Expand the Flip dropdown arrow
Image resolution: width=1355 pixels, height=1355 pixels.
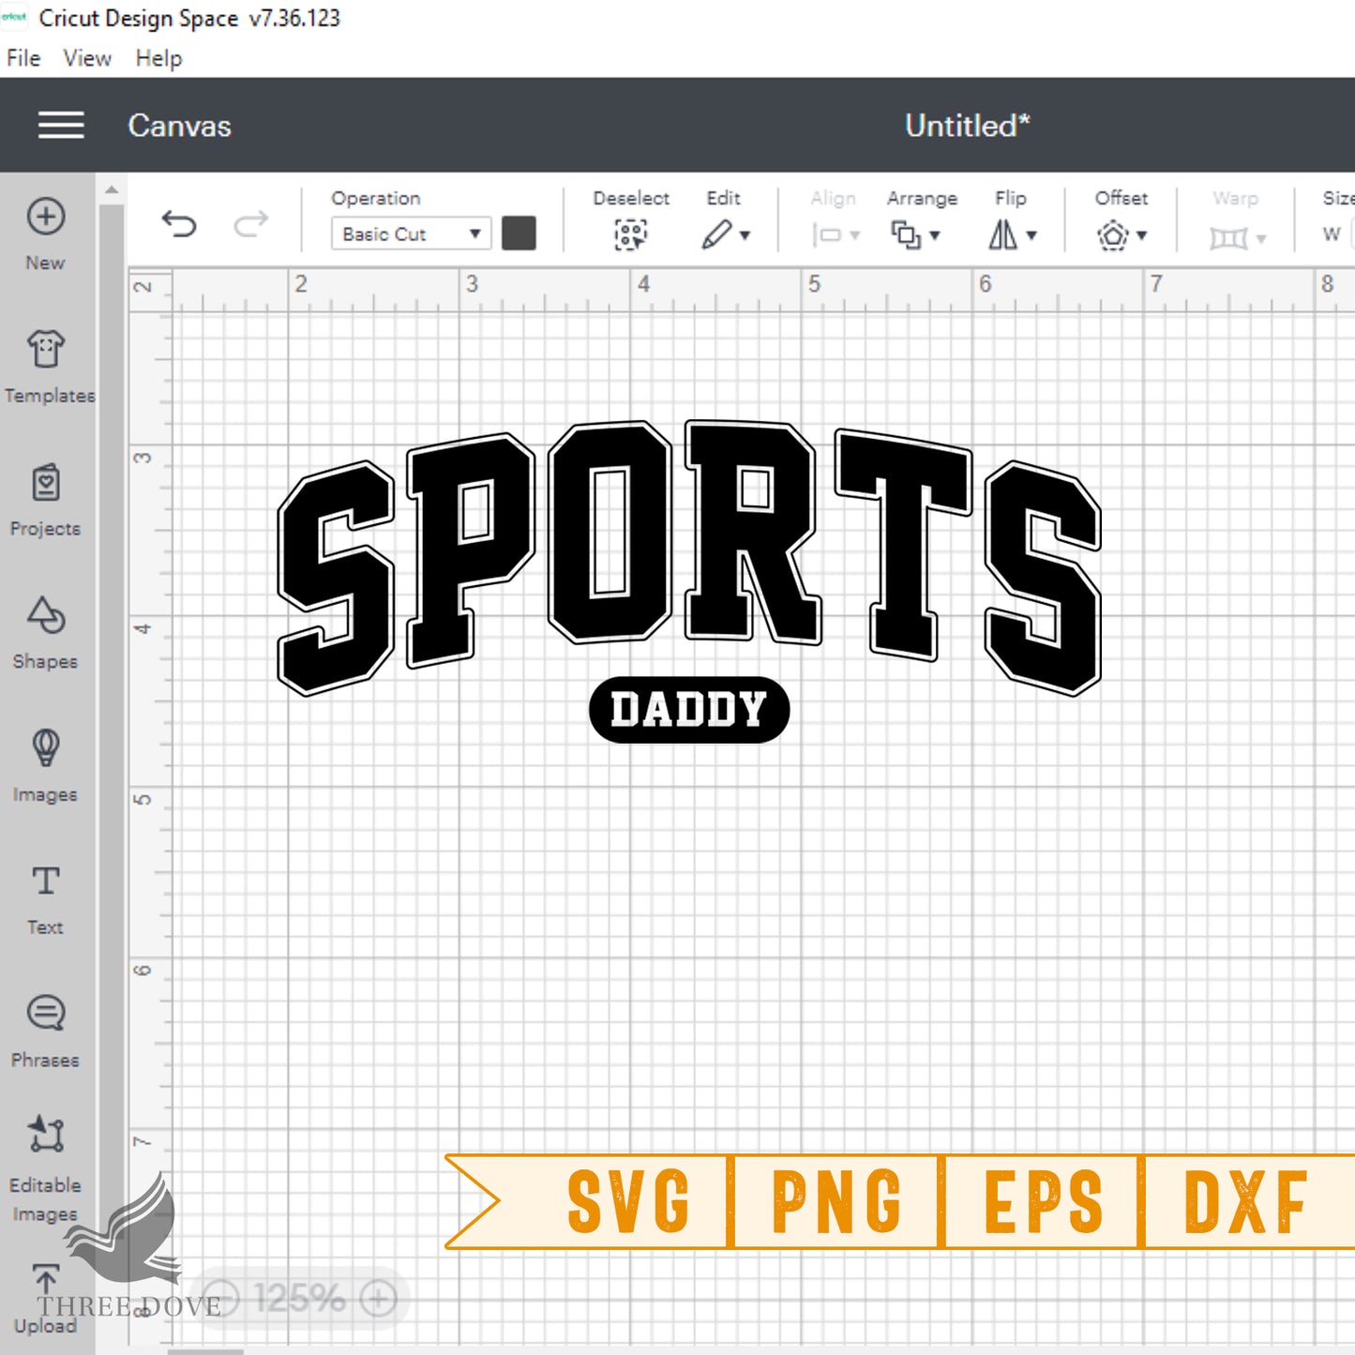[1031, 235]
